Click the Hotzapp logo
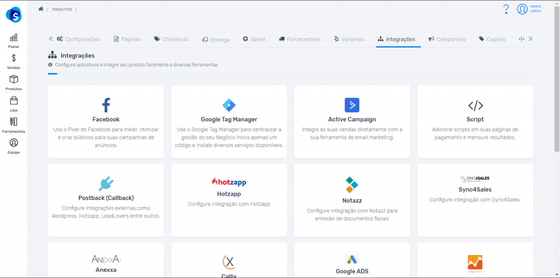The width and height of the screenshot is (560, 278). (229, 182)
